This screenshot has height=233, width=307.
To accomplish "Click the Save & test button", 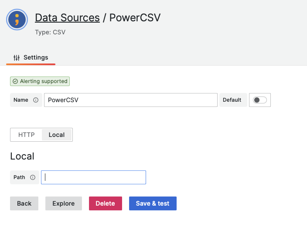I will pos(153,203).
